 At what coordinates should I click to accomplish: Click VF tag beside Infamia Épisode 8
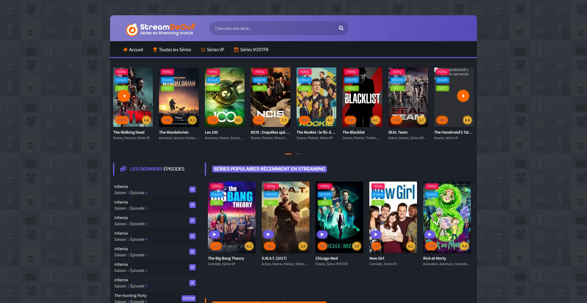(192, 189)
